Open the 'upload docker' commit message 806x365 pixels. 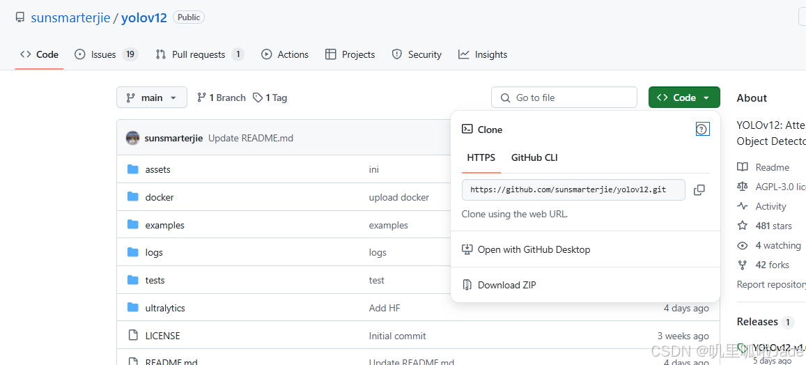tap(399, 197)
